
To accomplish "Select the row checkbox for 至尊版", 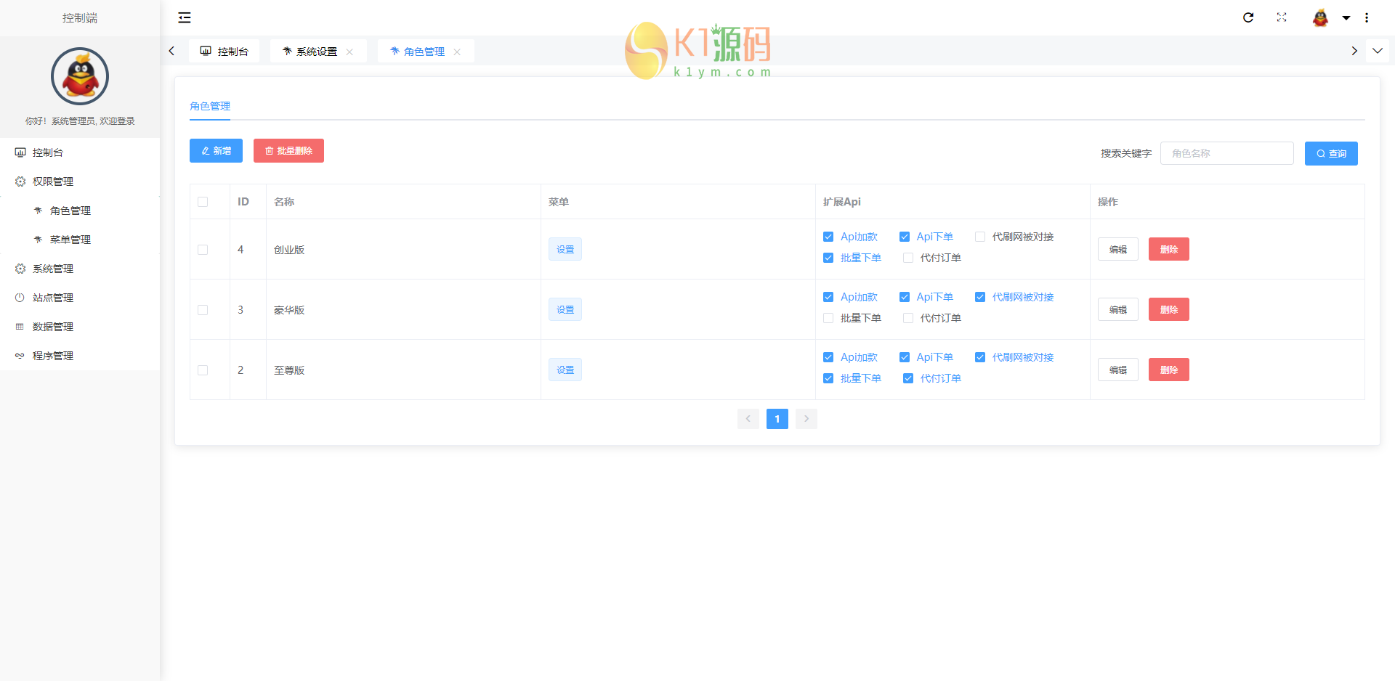I will coord(203,370).
